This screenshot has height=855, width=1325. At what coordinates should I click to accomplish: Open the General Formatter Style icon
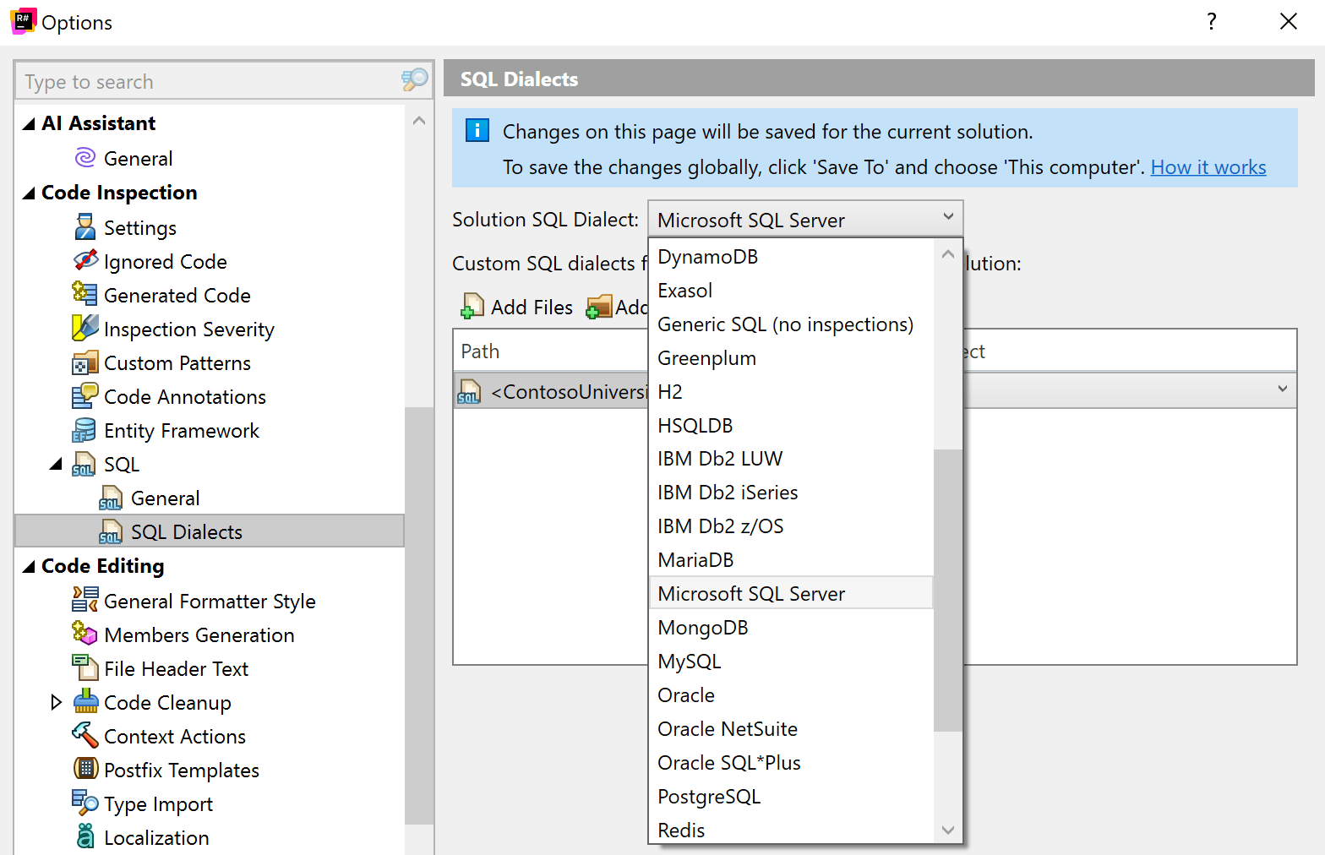point(85,600)
